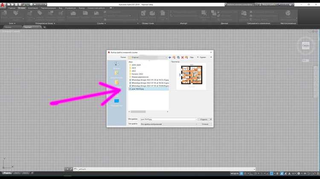Select the Каталог 2022 folder in list
This screenshot has height=179, width=320.
(136, 74)
